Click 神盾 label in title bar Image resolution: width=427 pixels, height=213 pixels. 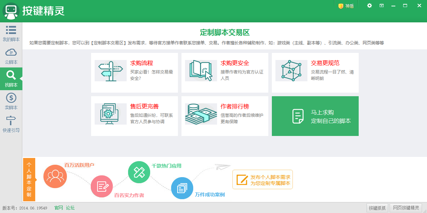349,6
